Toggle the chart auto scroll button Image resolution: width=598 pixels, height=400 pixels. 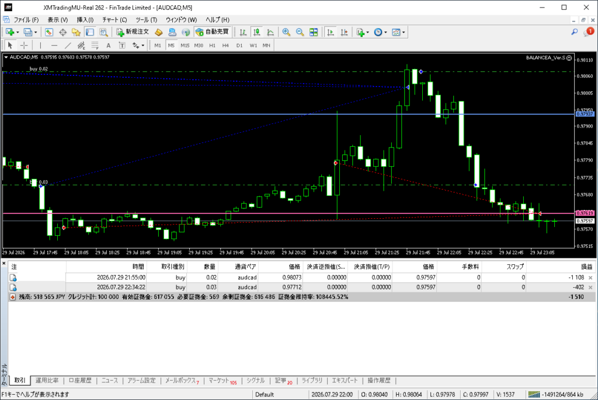click(x=331, y=32)
